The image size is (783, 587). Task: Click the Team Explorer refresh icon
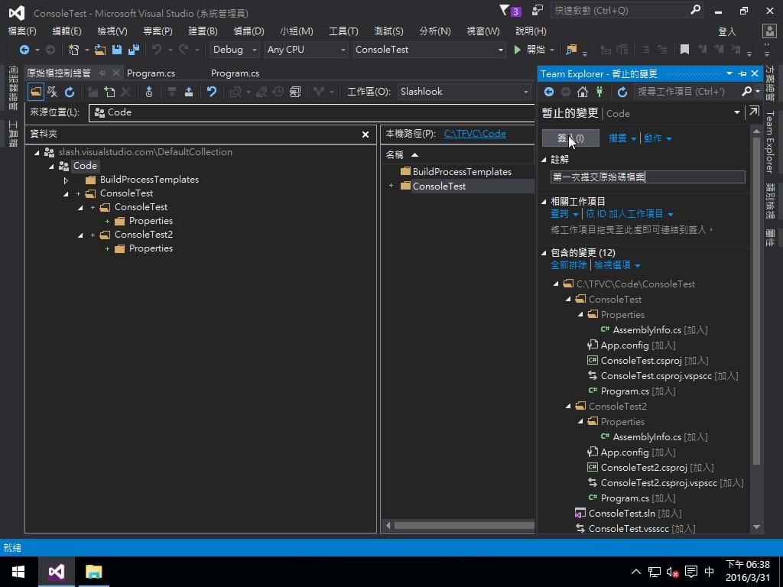(x=622, y=92)
